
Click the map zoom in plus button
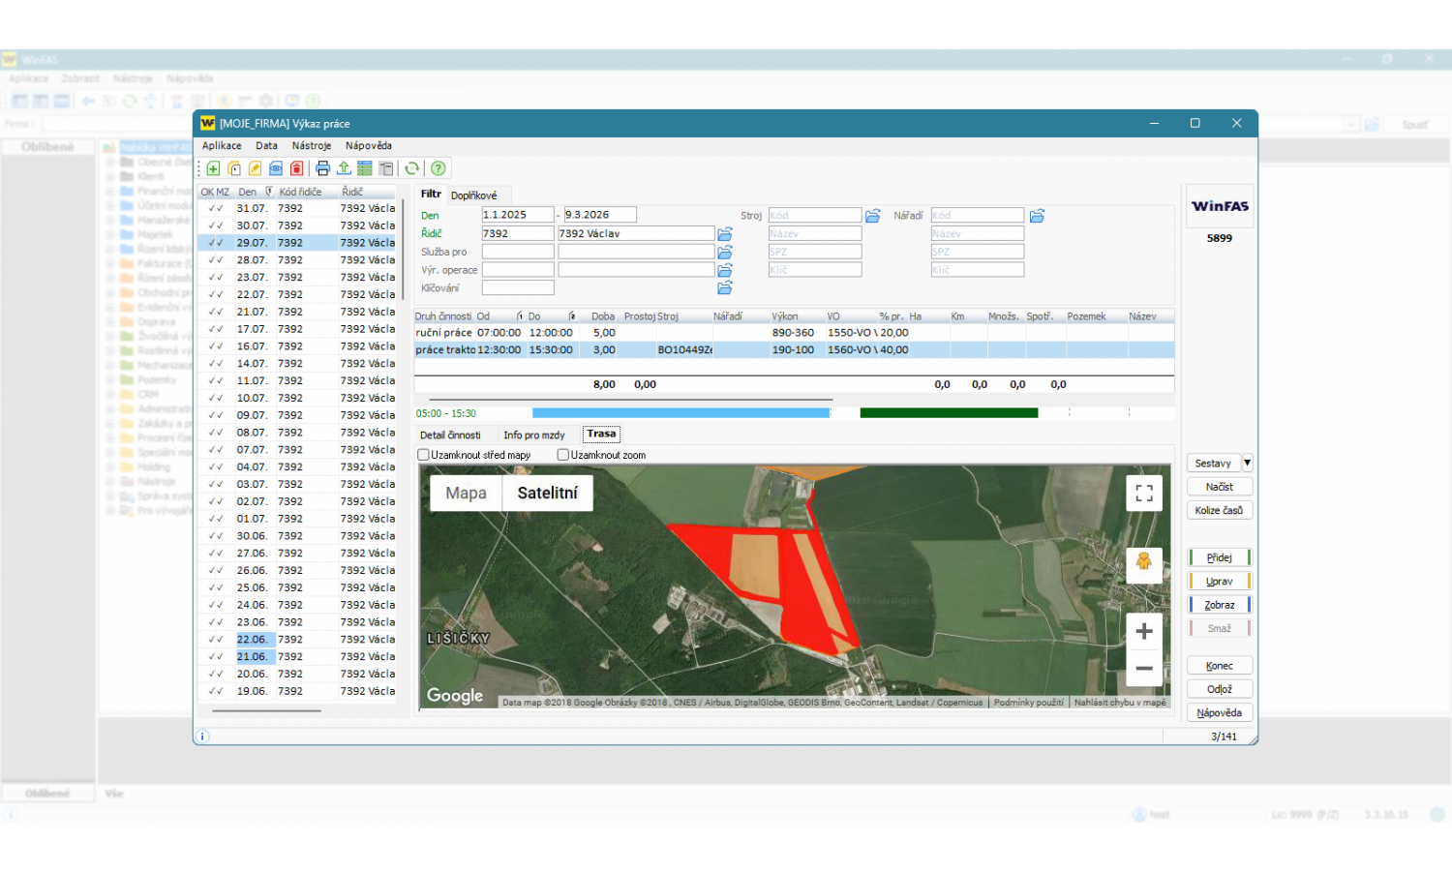click(x=1143, y=631)
